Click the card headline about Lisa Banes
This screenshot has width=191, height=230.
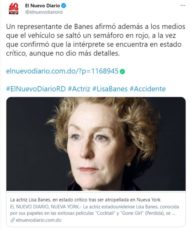[x=85, y=200]
